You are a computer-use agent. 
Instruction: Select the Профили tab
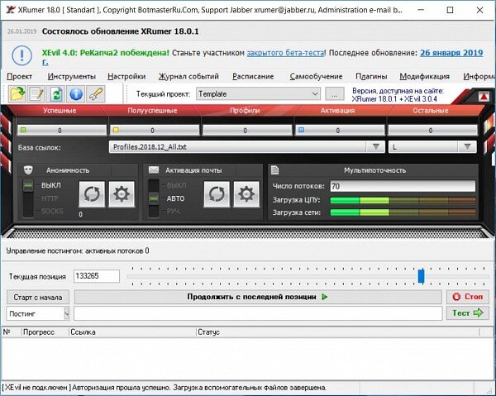245,111
